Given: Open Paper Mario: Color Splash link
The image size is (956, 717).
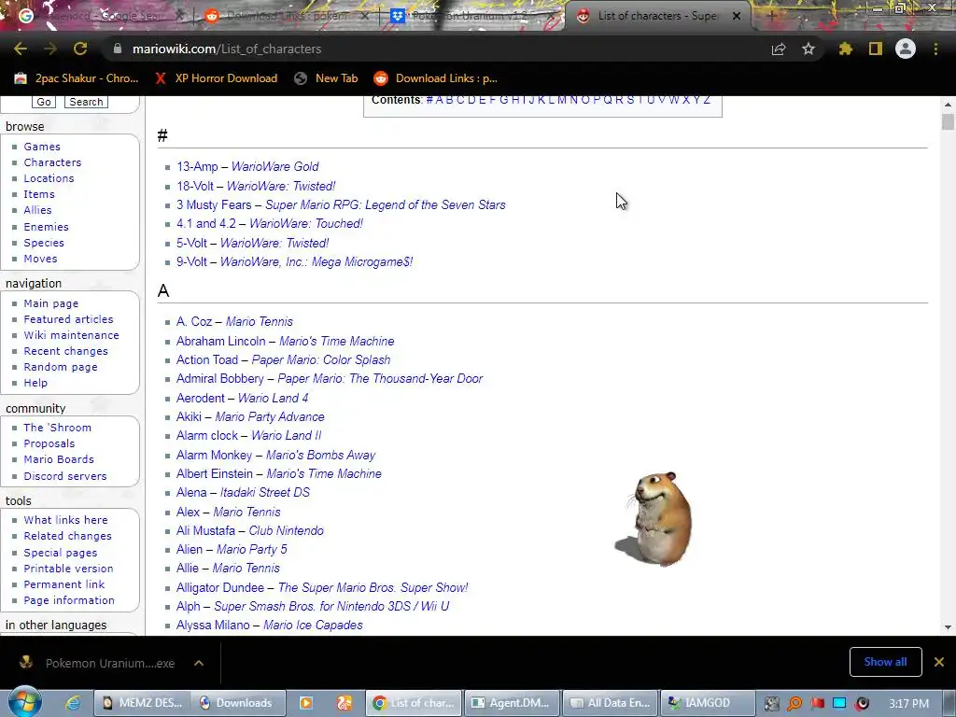Looking at the screenshot, I should [321, 359].
